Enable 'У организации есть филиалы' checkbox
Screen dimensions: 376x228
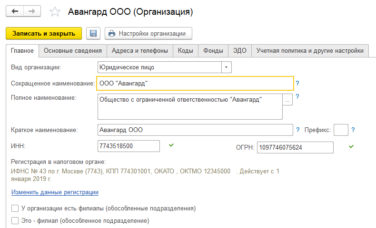(15, 209)
